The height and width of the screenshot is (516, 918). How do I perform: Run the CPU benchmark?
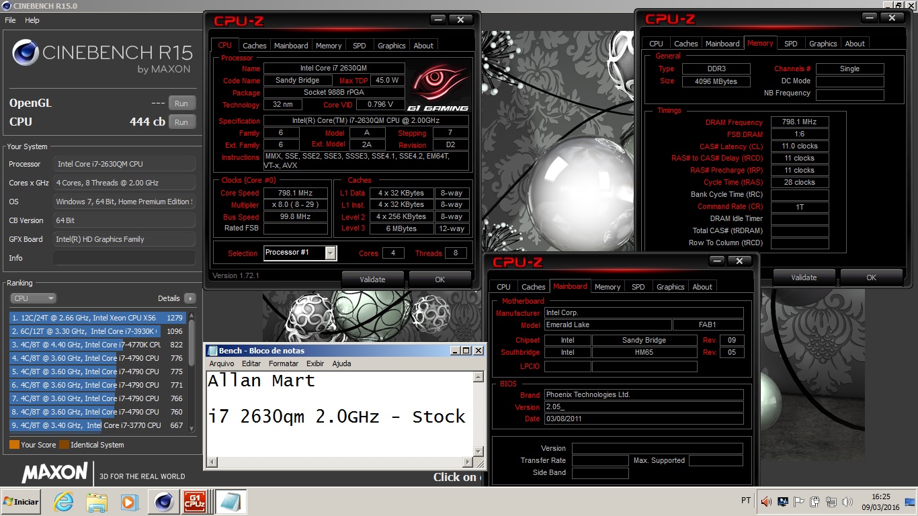point(181,122)
